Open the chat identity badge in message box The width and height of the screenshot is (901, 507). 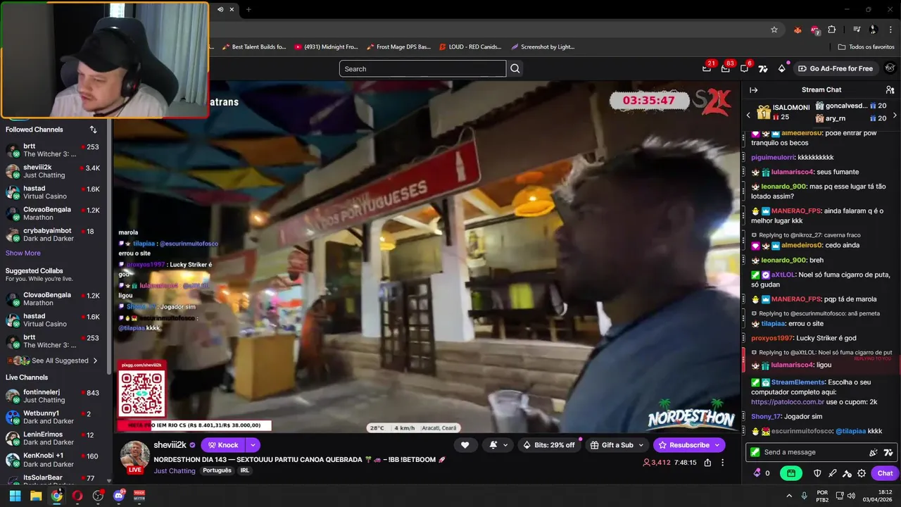click(x=755, y=452)
